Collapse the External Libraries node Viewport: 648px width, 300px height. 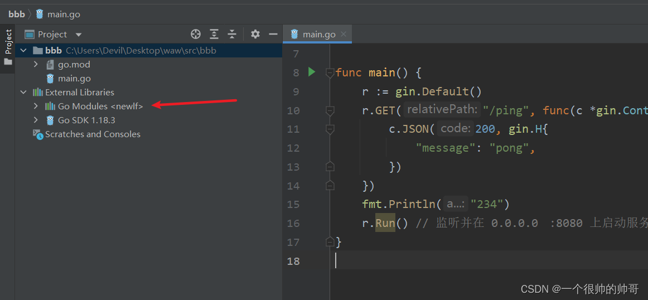tap(23, 92)
